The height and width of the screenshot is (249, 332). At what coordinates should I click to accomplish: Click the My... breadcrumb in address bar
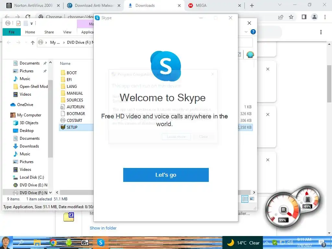click(x=55, y=42)
